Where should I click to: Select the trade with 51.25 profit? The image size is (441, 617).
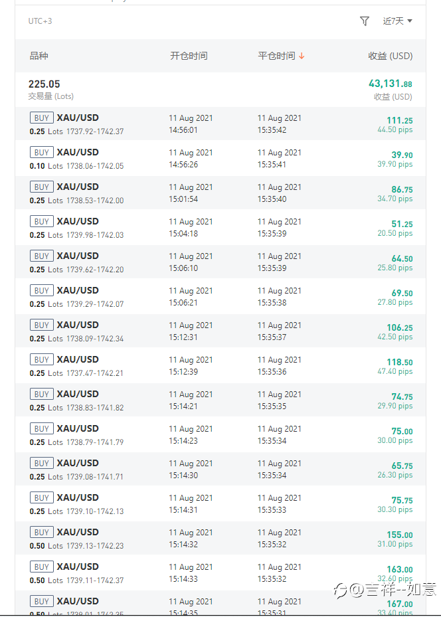(x=220, y=227)
